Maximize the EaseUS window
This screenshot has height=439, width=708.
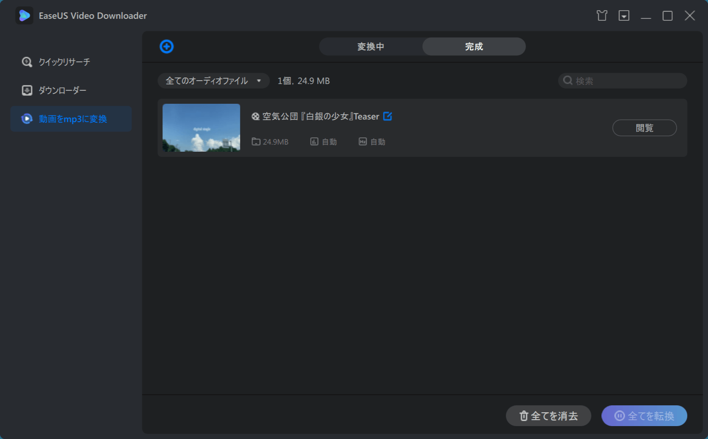[667, 16]
